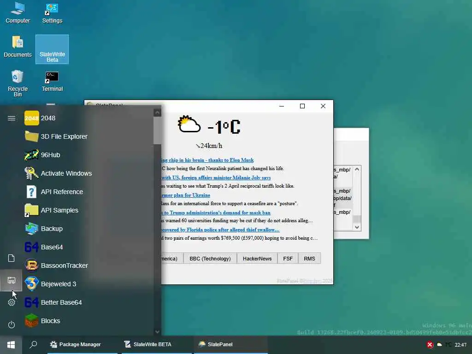Switch to BBC (Technology) feed tab

210,259
